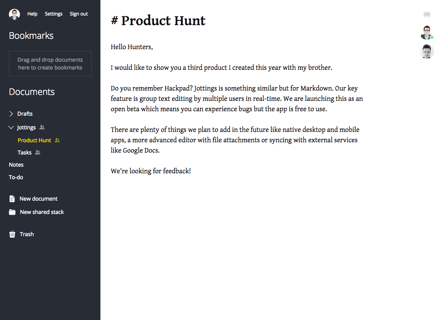Click the Product Hunt heading in the editor
This screenshot has width=443, height=320.
[163, 21]
